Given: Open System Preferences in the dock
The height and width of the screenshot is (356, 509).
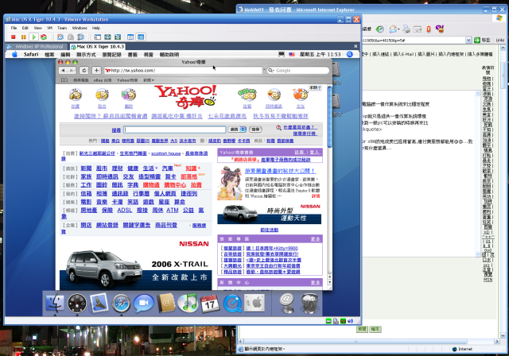Looking at the screenshot, I should click(254, 303).
